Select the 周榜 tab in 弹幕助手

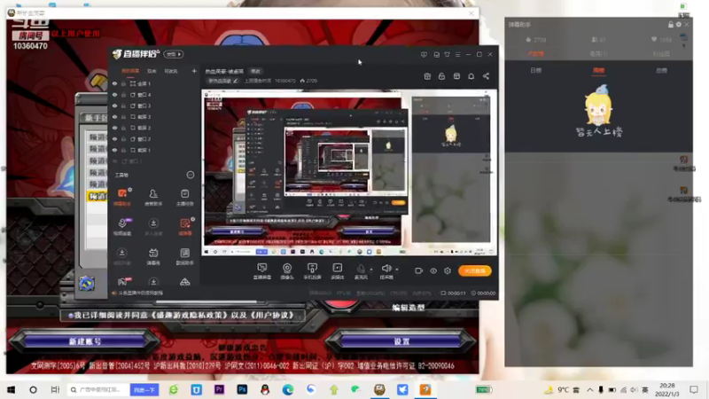click(x=599, y=71)
